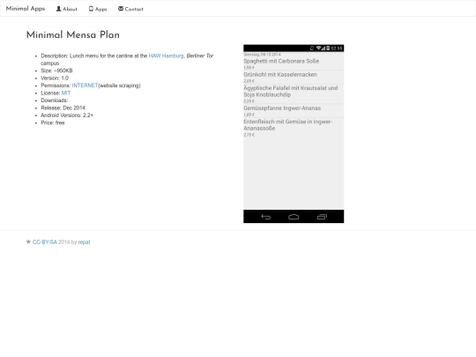
Task: Open the INTERNET permission link
Action: click(x=85, y=86)
